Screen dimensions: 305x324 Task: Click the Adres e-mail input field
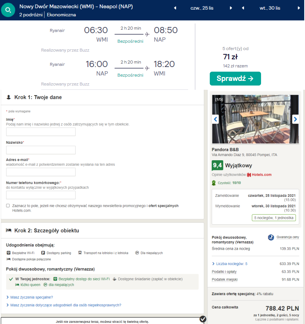(x=41, y=172)
